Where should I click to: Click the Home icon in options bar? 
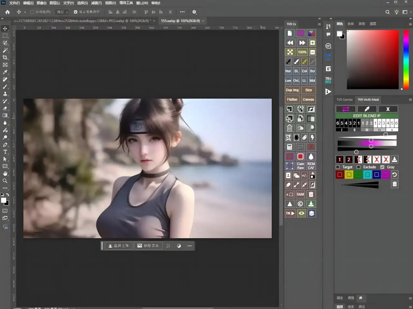(x=7, y=12)
